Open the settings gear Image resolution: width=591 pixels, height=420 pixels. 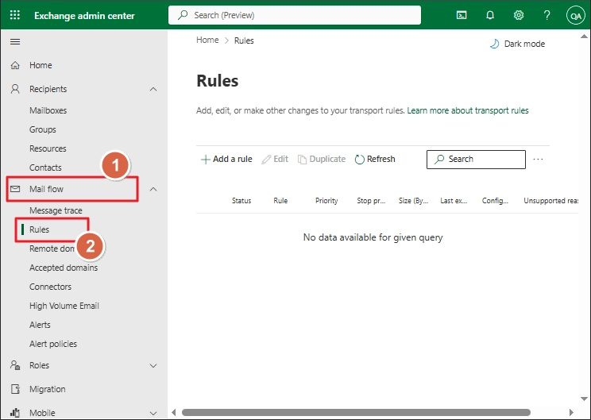click(519, 15)
